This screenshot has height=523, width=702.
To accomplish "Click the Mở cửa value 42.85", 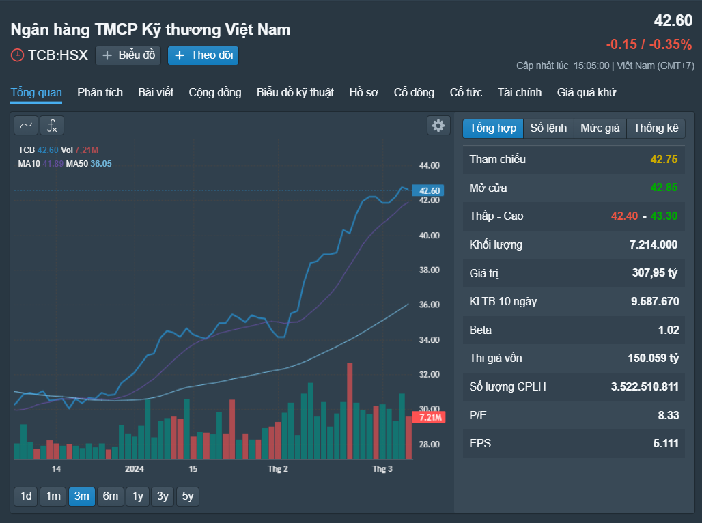I will click(664, 188).
